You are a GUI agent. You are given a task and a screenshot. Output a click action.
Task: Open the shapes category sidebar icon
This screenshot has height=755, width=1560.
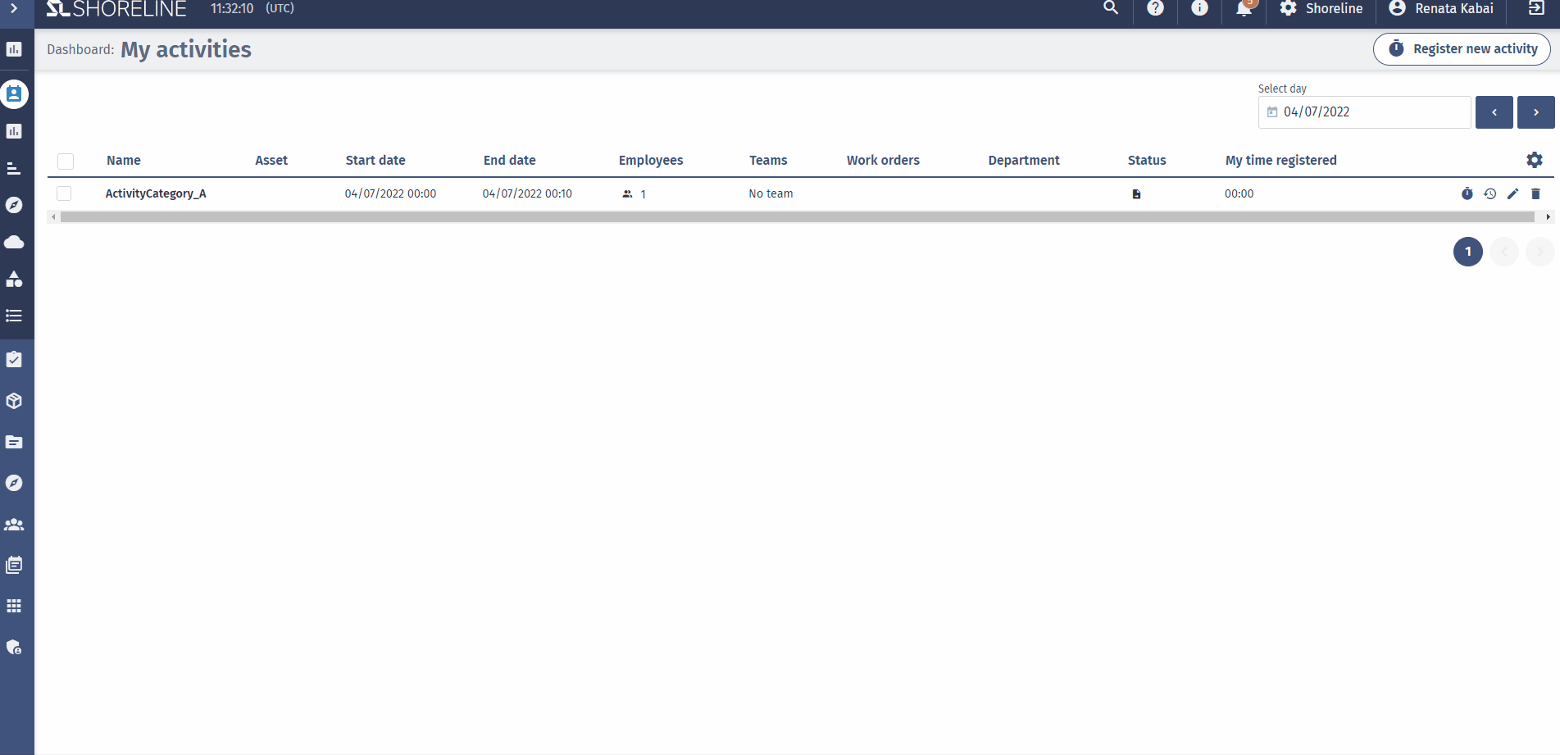[x=14, y=279]
